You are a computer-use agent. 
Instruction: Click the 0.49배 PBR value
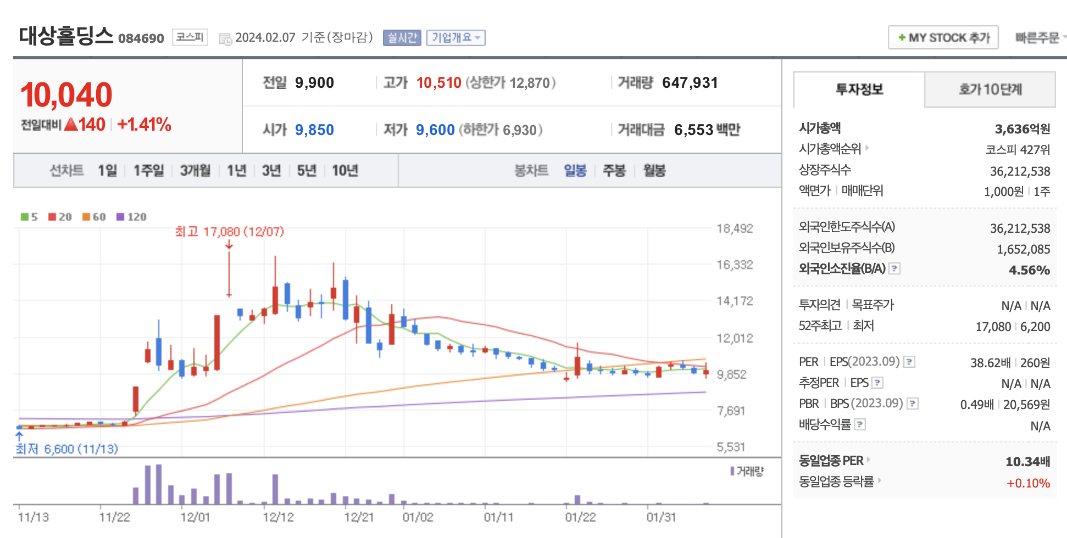click(977, 405)
